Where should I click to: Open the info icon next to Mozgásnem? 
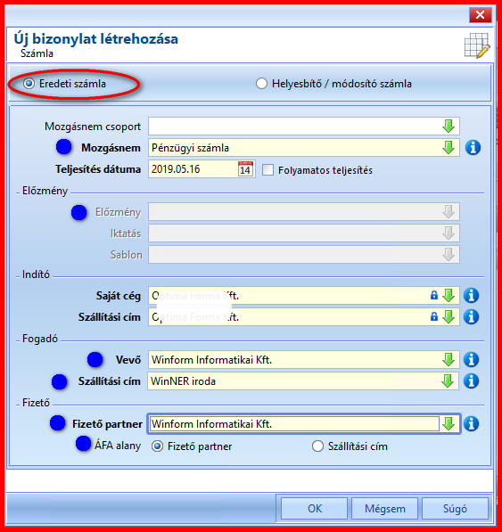click(473, 148)
